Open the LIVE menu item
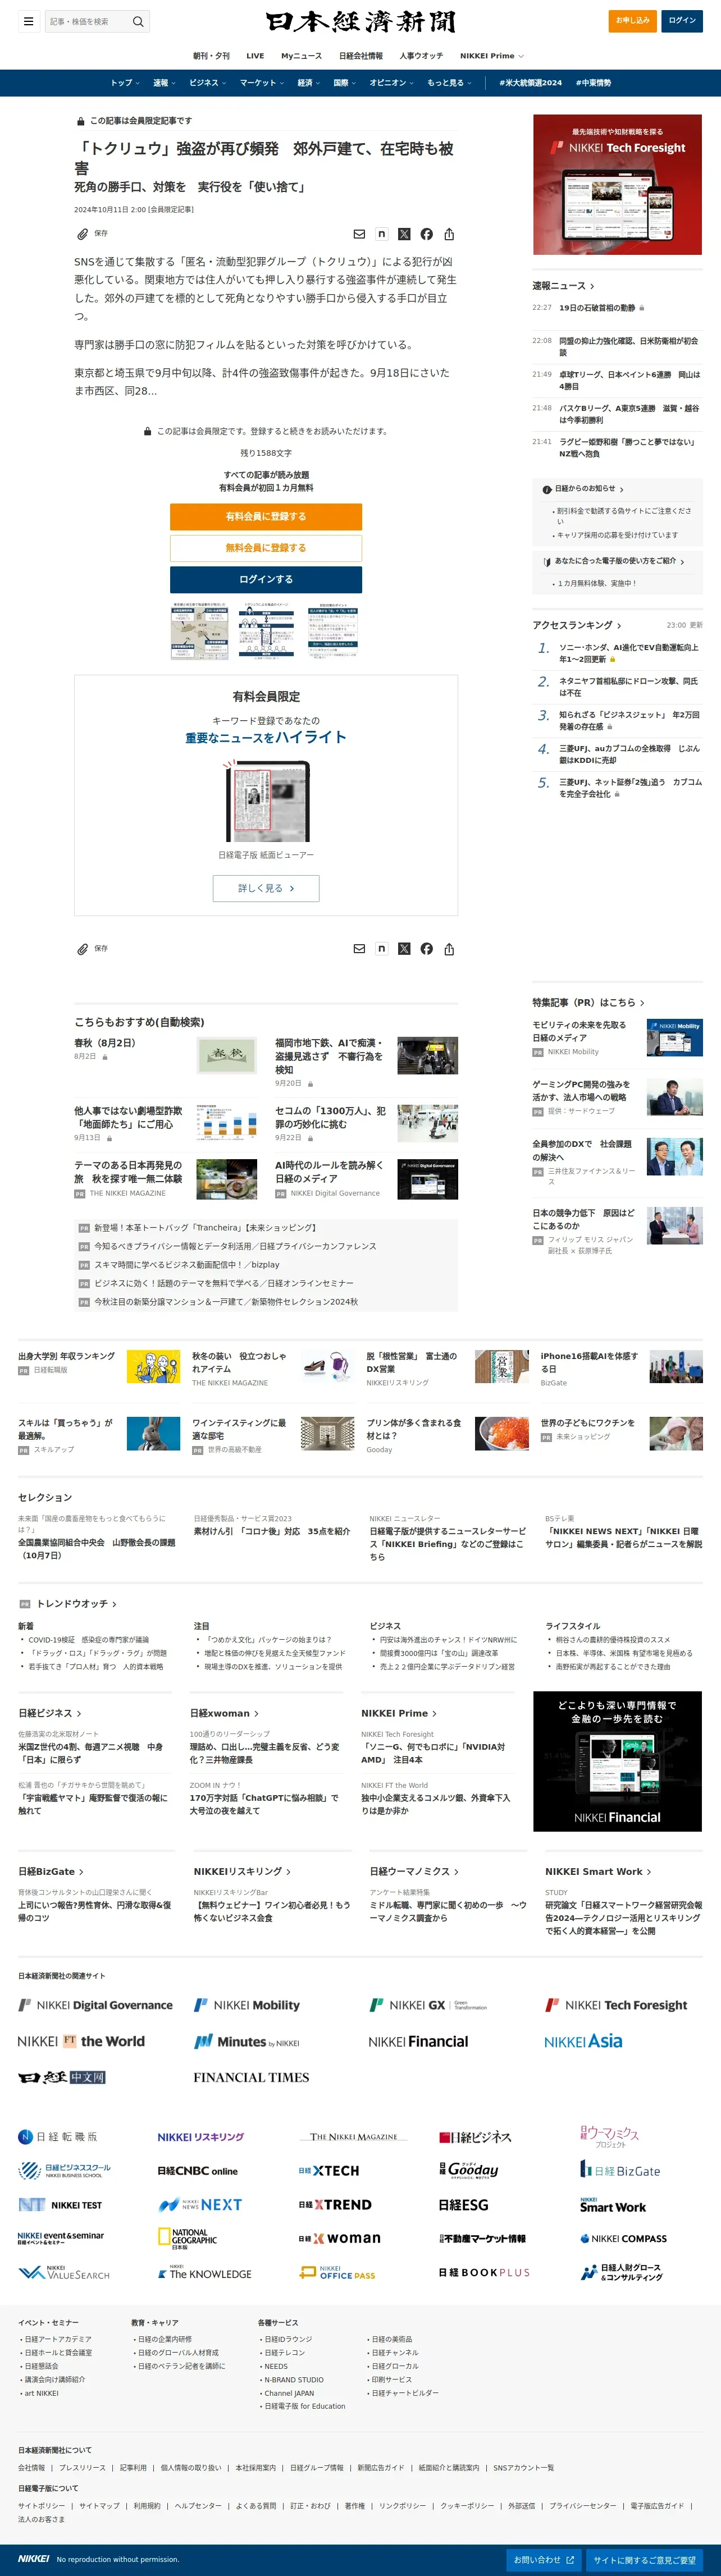 (x=255, y=56)
